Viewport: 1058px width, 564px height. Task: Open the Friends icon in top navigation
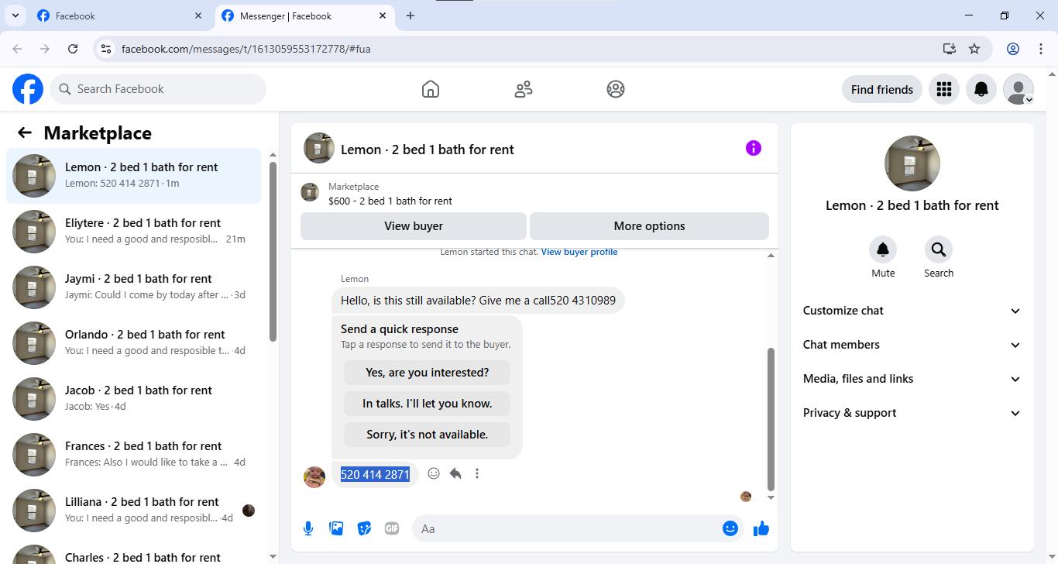coord(524,89)
